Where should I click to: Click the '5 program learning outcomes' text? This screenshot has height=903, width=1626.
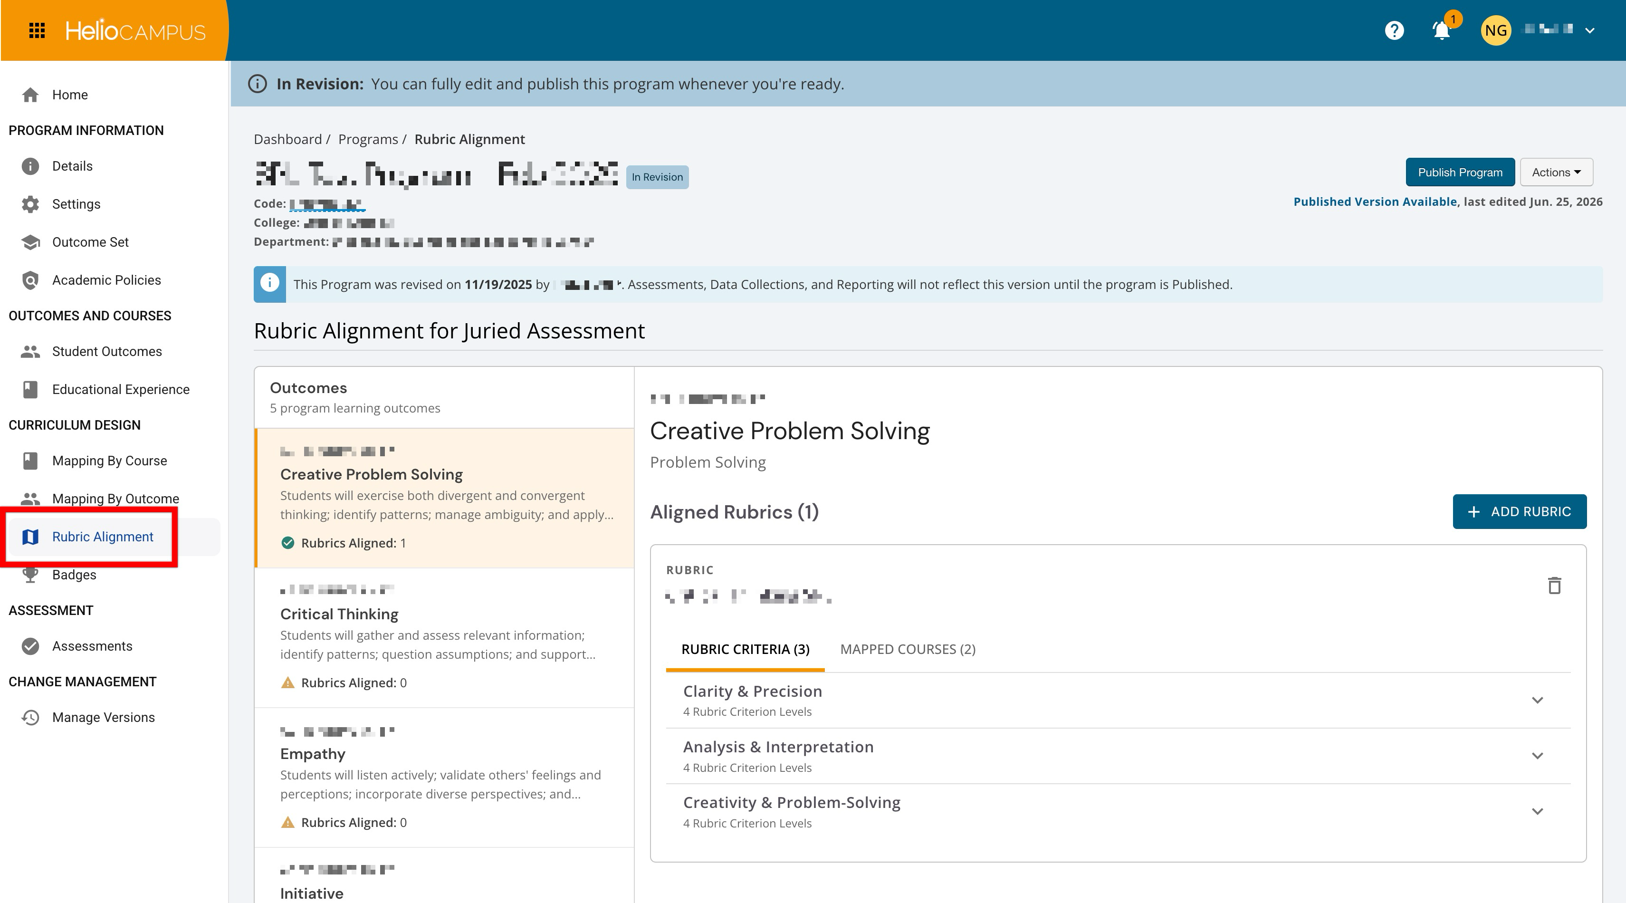[355, 408]
